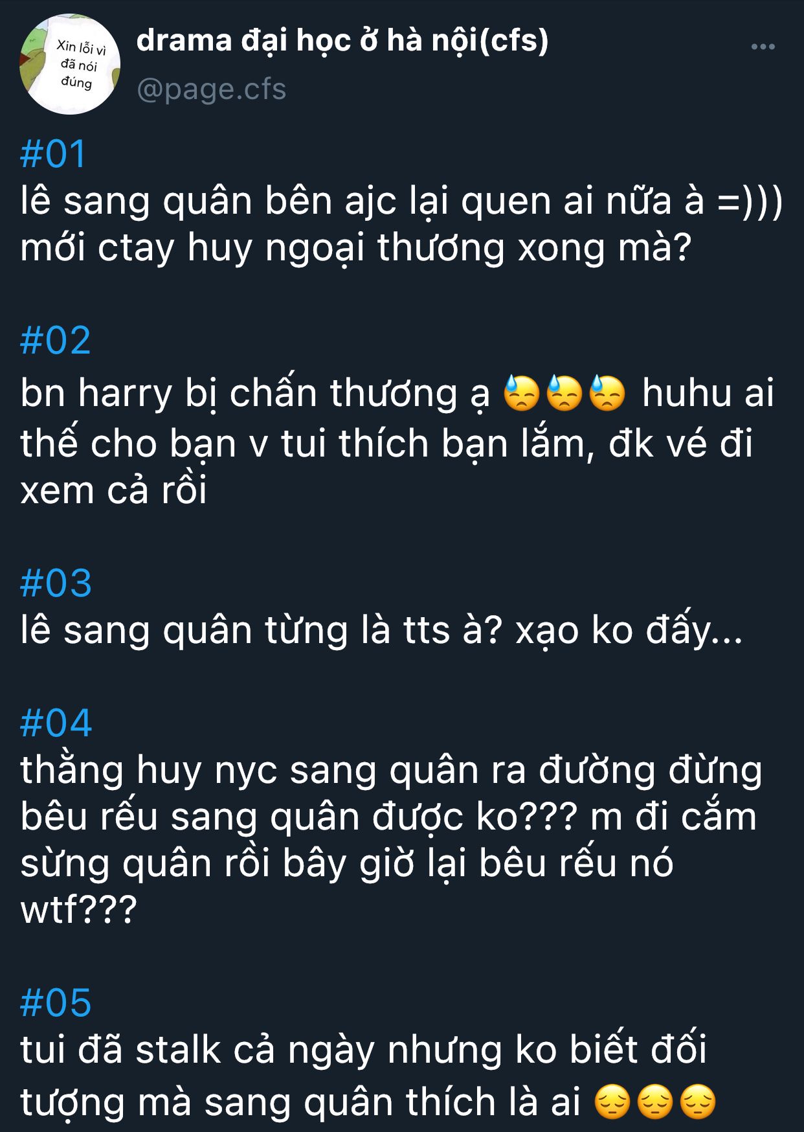This screenshot has height=1132, width=804.
Task: Select the line mới ctay huy ngoại thương
Action: pyautogui.click(x=356, y=247)
